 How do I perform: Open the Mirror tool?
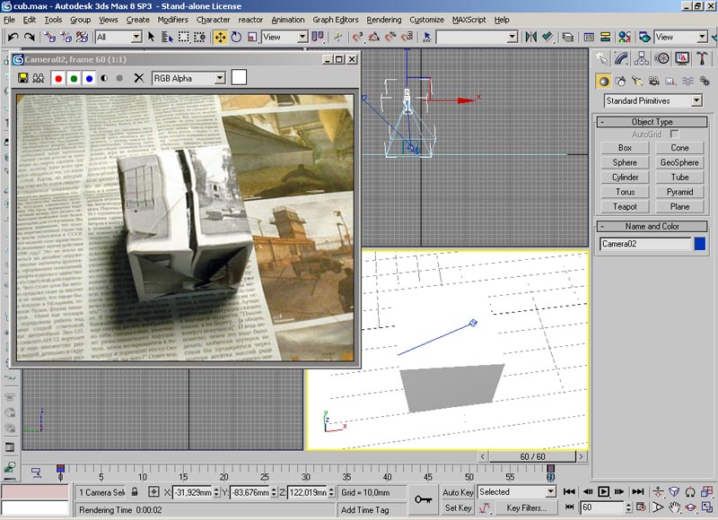coord(530,37)
